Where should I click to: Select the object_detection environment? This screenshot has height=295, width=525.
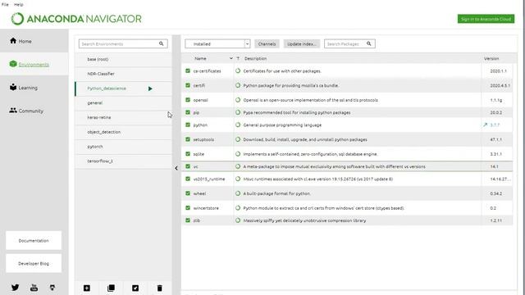point(123,132)
